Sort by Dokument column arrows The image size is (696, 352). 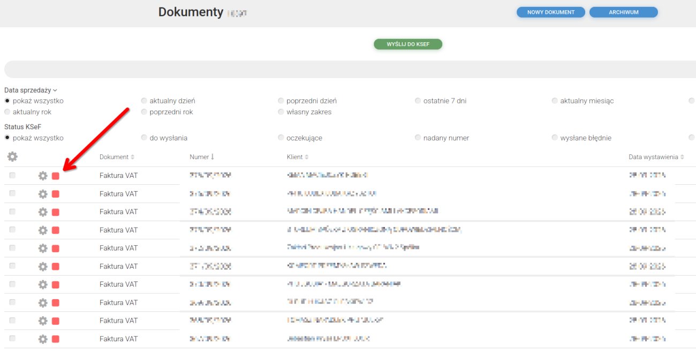tap(133, 157)
